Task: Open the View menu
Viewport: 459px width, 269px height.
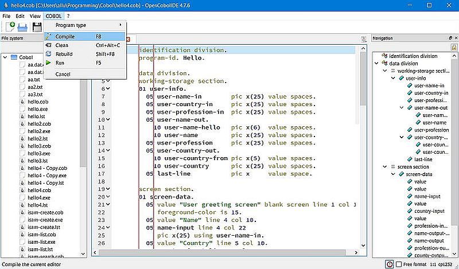Action: click(35, 16)
